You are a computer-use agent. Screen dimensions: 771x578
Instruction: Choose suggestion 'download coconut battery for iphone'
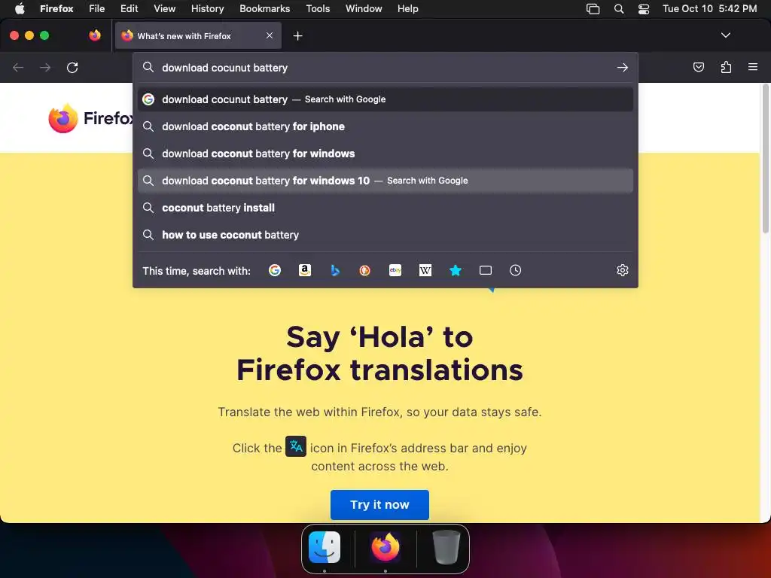coord(385,126)
